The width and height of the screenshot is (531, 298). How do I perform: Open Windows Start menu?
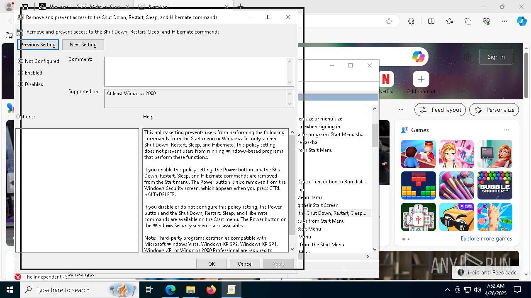pos(10,290)
